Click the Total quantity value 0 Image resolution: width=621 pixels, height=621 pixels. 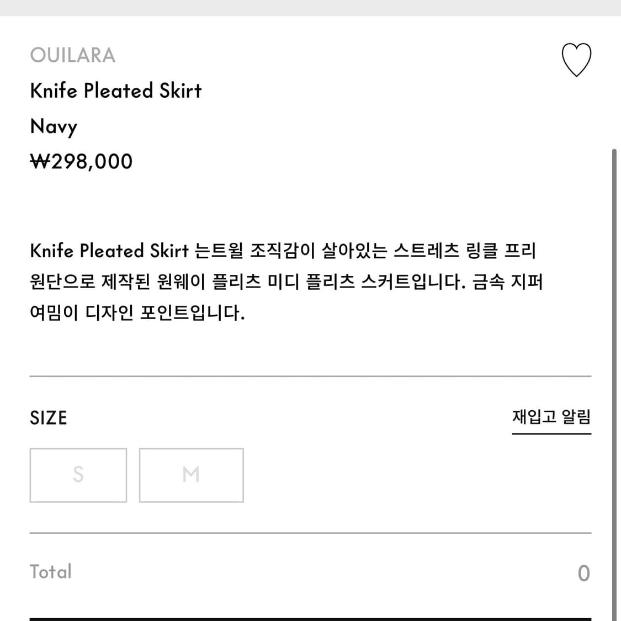tap(583, 574)
